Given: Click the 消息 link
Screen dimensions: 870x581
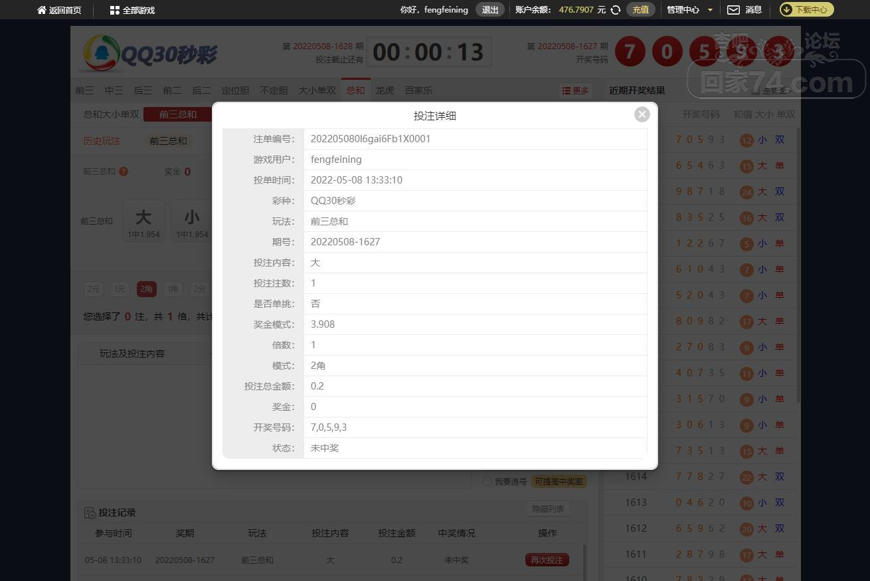Looking at the screenshot, I should coord(753,10).
